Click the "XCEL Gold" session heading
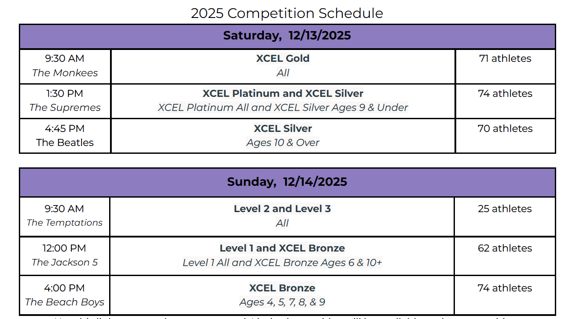This screenshot has width=575, height=319. 283,58
